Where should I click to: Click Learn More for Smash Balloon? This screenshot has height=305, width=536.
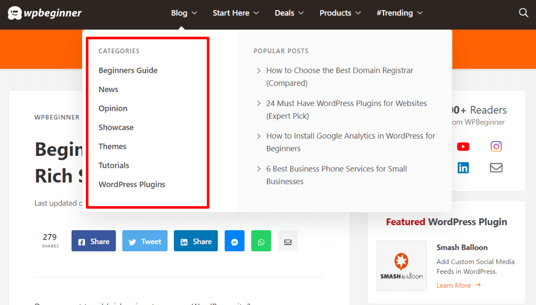click(x=453, y=285)
